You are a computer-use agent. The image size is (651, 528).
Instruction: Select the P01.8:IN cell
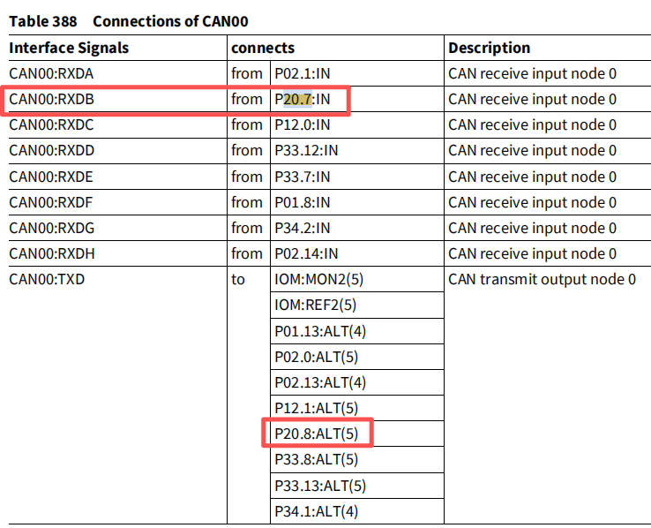point(303,203)
